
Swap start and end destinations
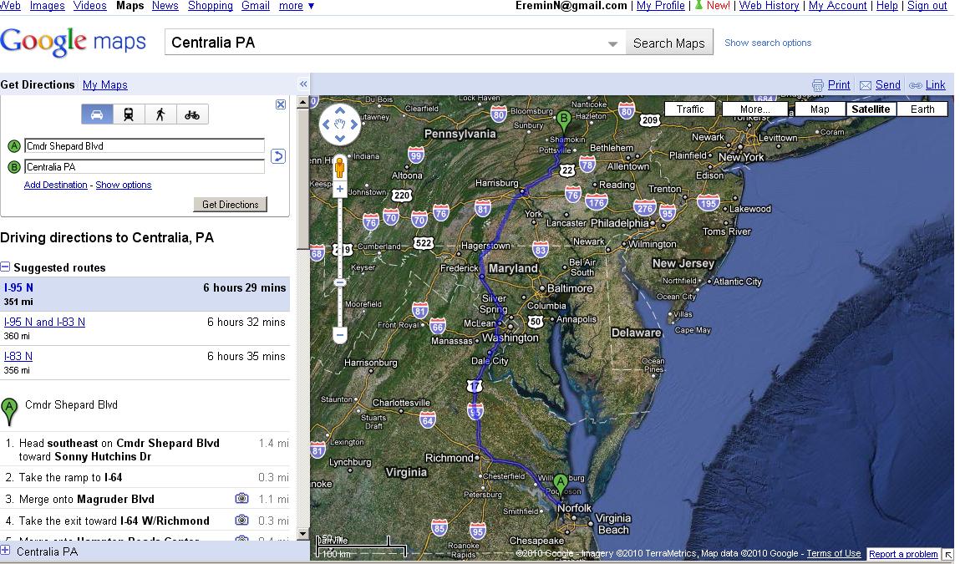pos(278,156)
